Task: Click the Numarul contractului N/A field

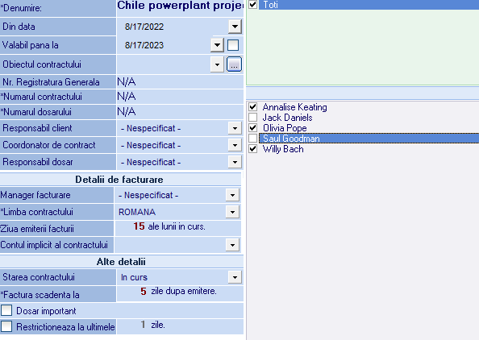Action: (x=180, y=97)
